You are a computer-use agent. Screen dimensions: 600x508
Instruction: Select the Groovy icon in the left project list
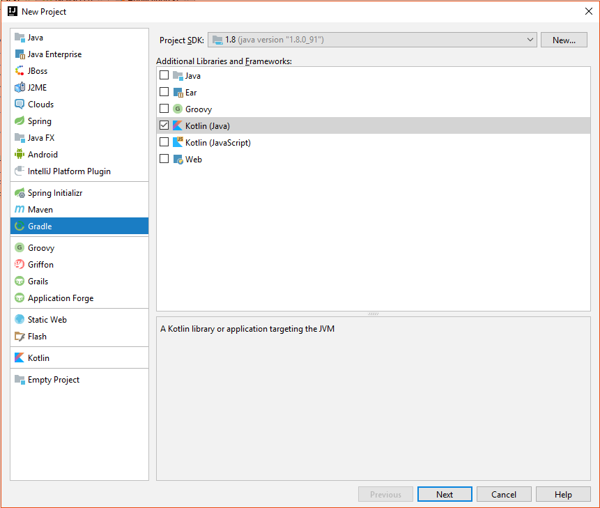click(x=20, y=248)
